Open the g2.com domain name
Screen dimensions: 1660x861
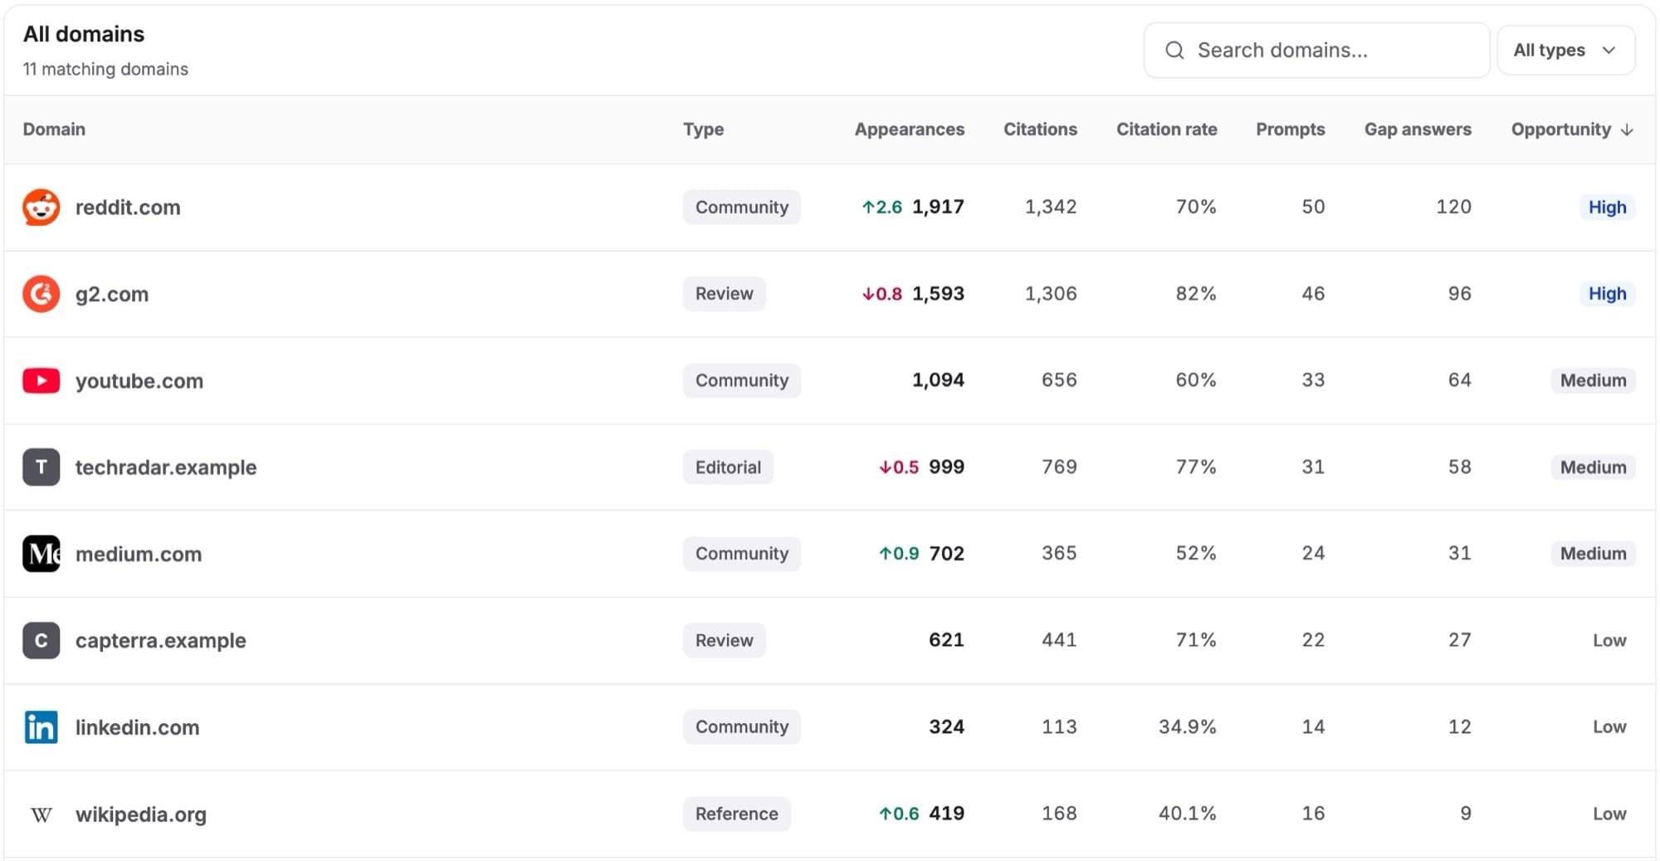click(x=112, y=295)
